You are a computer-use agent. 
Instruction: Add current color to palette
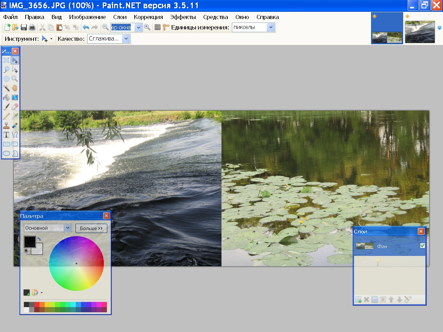[x=27, y=293]
